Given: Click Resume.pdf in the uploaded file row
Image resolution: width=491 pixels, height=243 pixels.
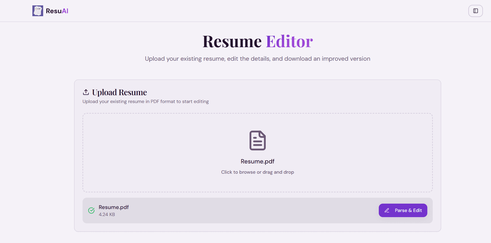Looking at the screenshot, I should coord(114,207).
